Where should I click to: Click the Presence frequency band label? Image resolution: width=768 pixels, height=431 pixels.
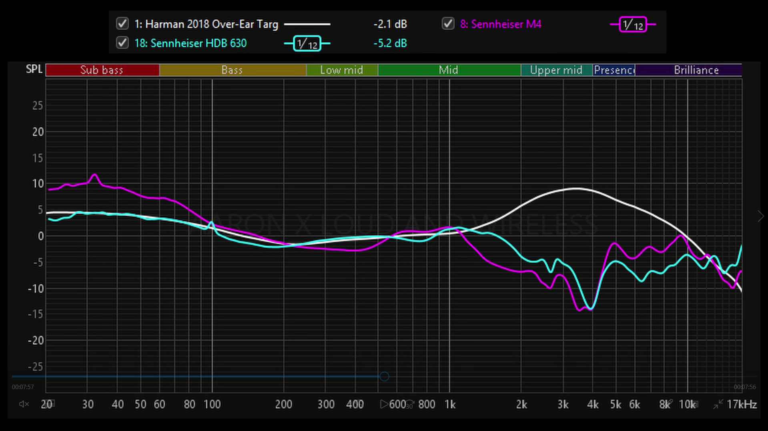pos(614,70)
